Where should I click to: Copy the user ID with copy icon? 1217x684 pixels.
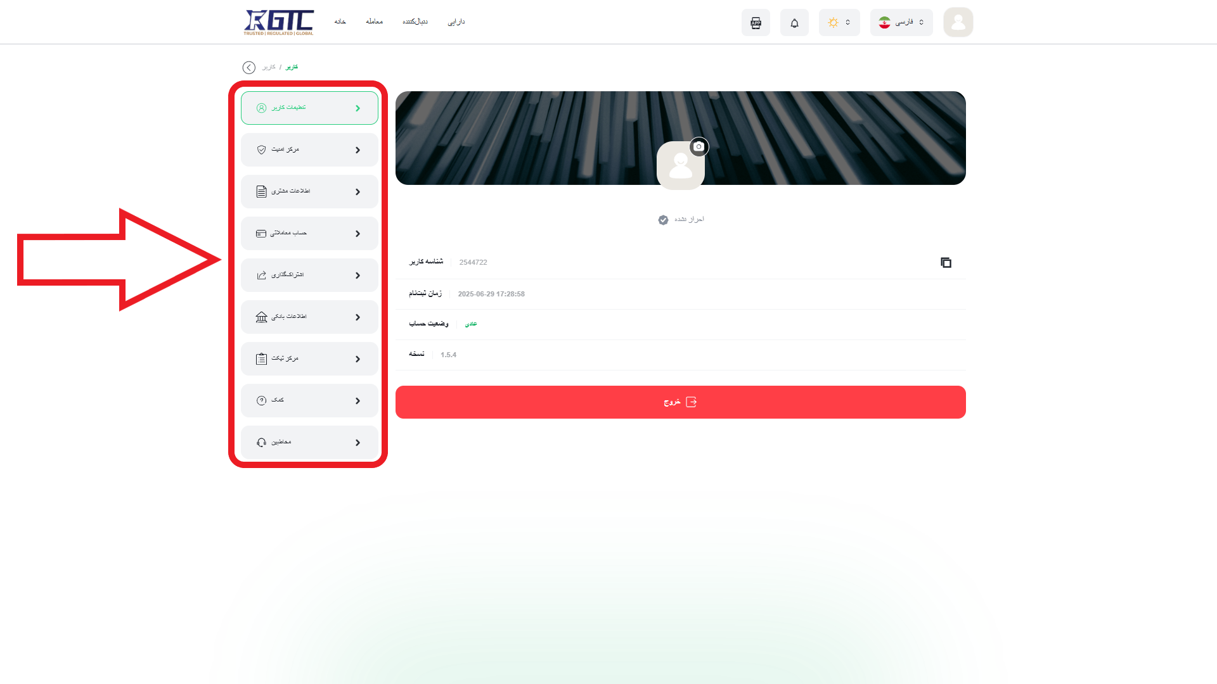(x=946, y=262)
